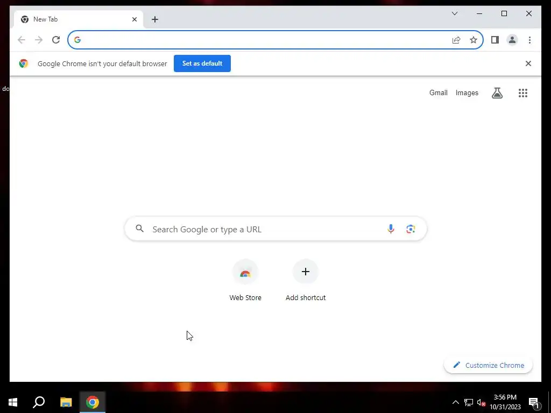Start voice search with the microphone icon
This screenshot has width=551, height=413.
coord(391,229)
